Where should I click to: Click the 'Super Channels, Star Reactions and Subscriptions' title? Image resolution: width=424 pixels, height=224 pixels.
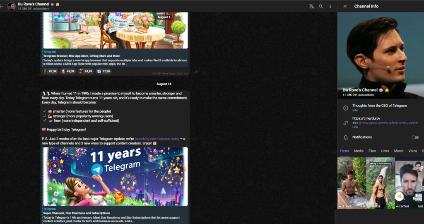(x=77, y=213)
